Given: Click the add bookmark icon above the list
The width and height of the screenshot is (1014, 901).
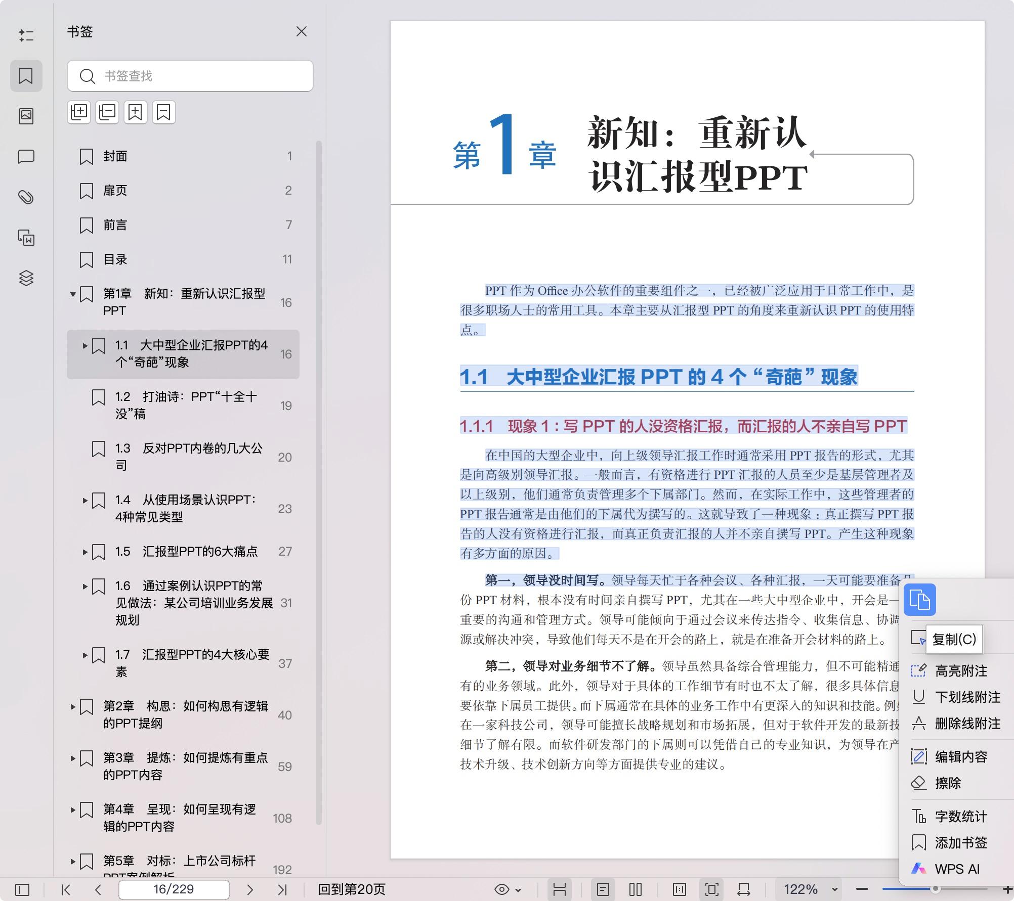Looking at the screenshot, I should (135, 112).
